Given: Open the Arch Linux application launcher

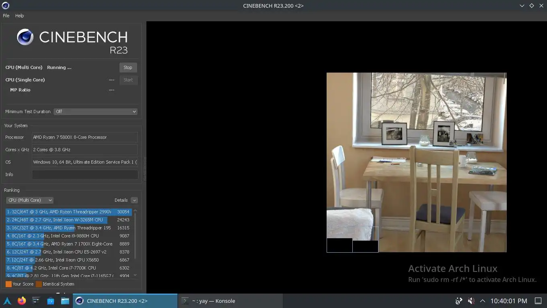Looking at the screenshot, I should click(7, 301).
